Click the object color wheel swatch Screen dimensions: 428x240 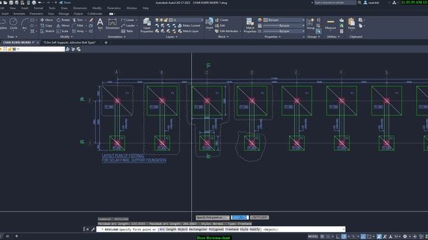click(x=259, y=20)
